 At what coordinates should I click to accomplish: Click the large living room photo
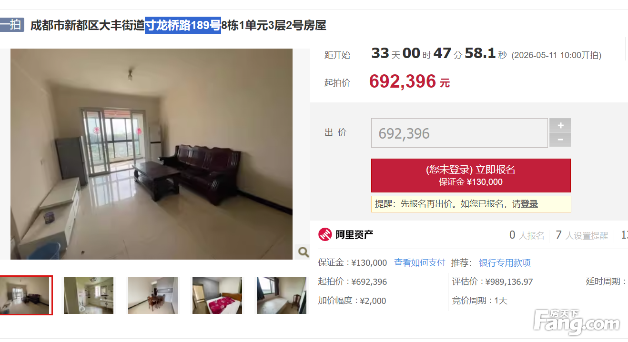coord(152,154)
